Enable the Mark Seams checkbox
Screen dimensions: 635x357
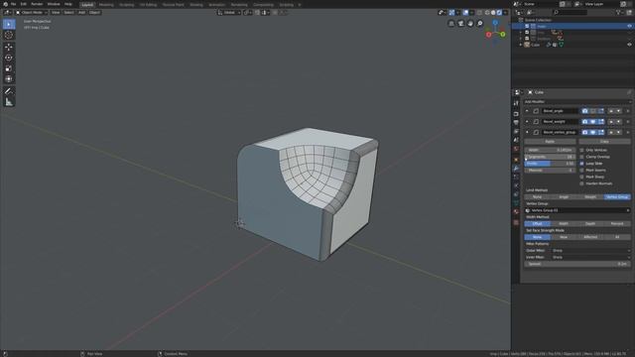click(582, 170)
